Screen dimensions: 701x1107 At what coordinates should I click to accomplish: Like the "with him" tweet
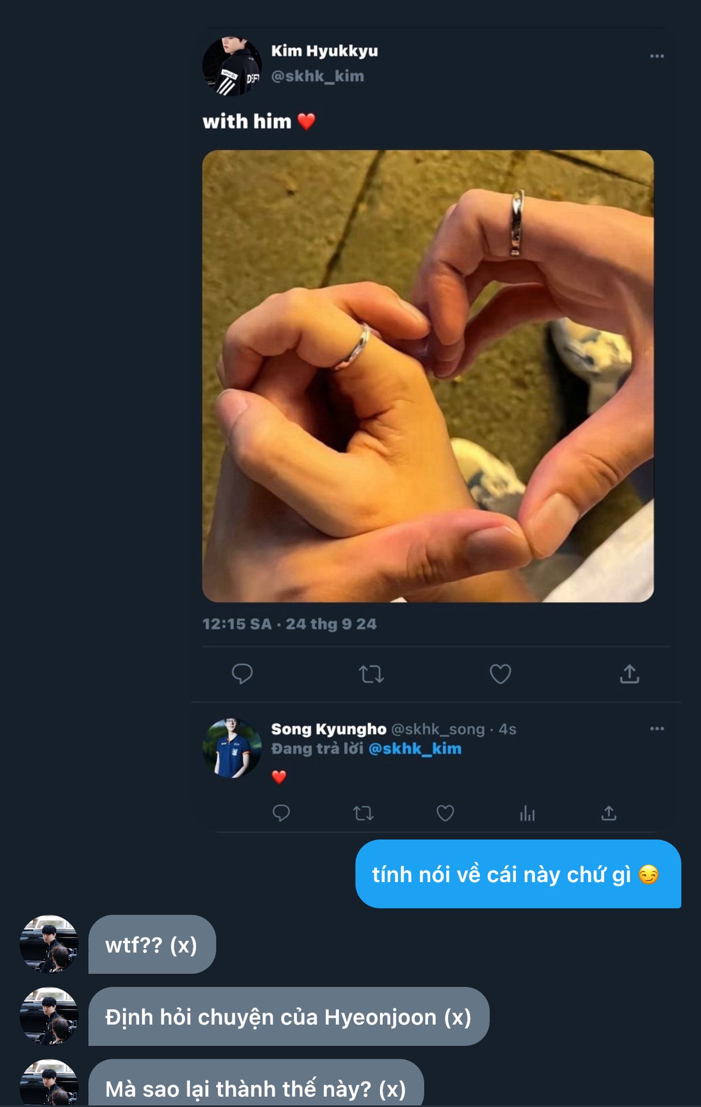tap(500, 673)
